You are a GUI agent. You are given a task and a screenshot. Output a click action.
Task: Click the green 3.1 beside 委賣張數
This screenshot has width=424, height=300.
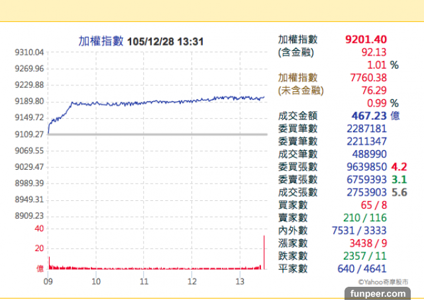[399, 180]
